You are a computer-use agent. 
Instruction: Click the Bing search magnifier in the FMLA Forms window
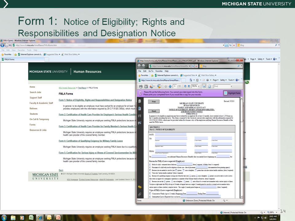pos(276,45)
